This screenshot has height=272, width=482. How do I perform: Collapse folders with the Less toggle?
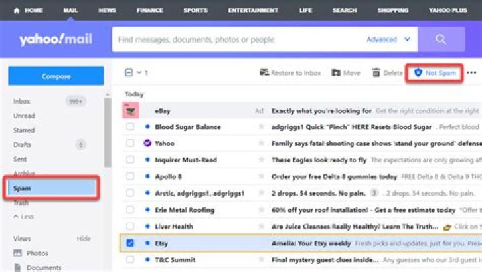coord(24,217)
